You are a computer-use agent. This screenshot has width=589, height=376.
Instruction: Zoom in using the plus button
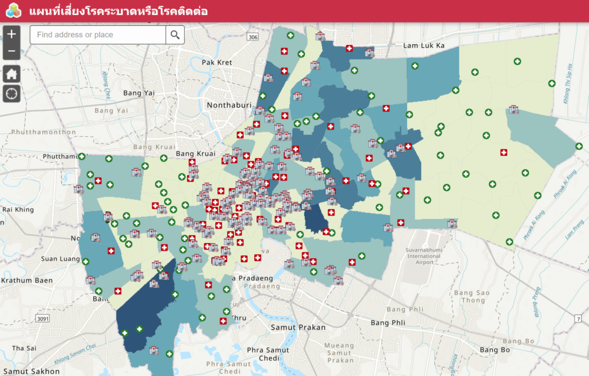click(11, 34)
